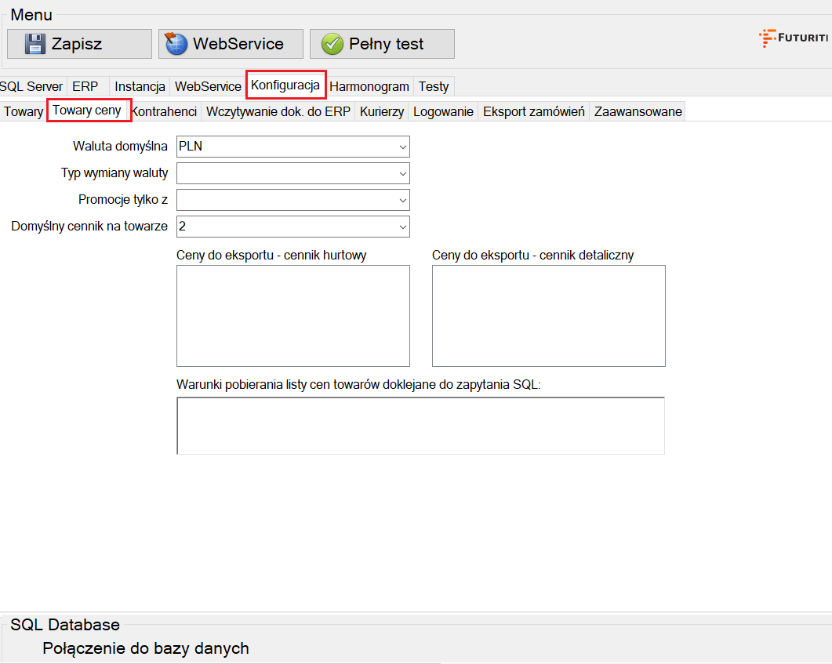Viewport: 832px width, 664px height.
Task: Click the SQL conditions text field
Action: pyautogui.click(x=420, y=426)
